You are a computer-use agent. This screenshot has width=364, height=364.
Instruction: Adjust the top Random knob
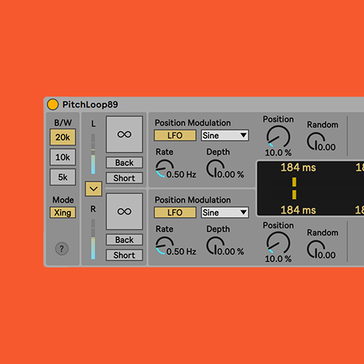[316, 141]
